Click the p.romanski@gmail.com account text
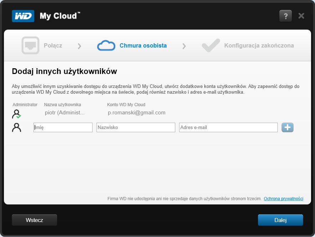This screenshot has height=237, width=315. click(x=137, y=113)
